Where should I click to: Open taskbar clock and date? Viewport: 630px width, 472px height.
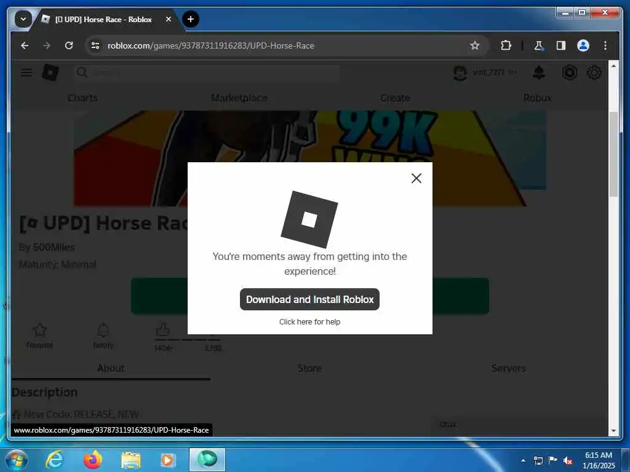(598, 460)
